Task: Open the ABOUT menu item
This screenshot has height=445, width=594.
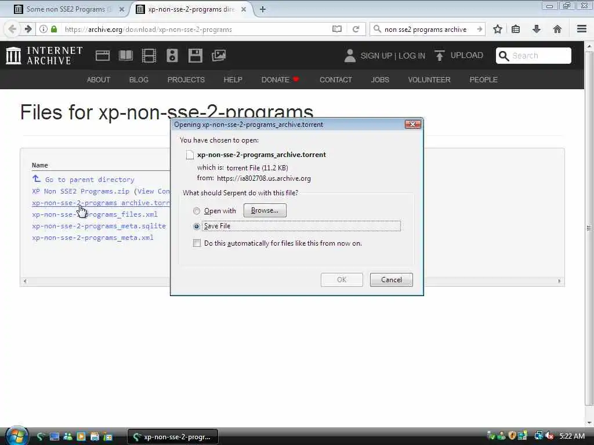Action: (x=99, y=80)
